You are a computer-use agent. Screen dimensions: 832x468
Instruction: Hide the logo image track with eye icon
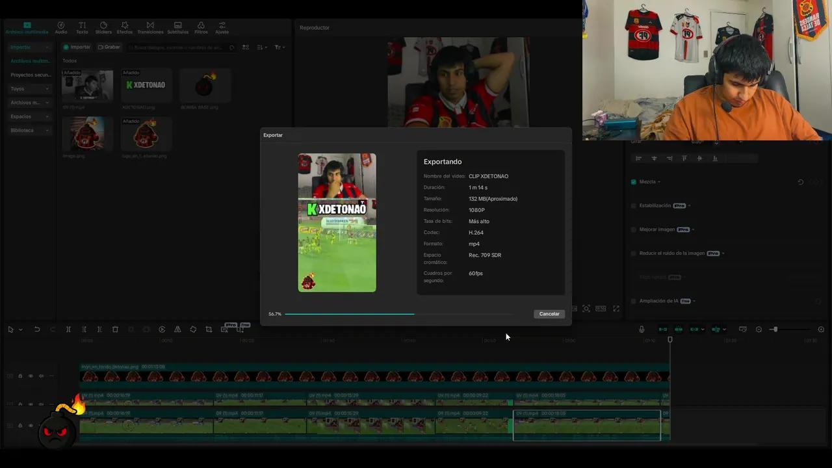pyautogui.click(x=31, y=376)
